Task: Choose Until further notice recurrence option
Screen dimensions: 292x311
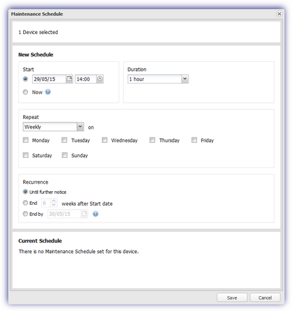Action: click(x=25, y=192)
